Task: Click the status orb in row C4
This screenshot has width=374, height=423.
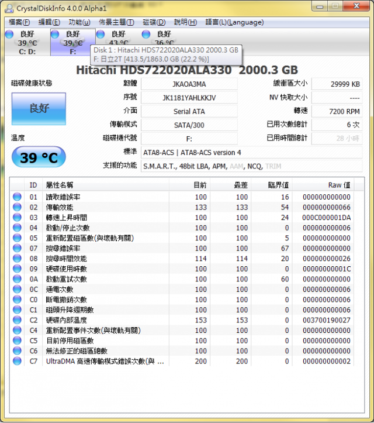Action: point(17,330)
